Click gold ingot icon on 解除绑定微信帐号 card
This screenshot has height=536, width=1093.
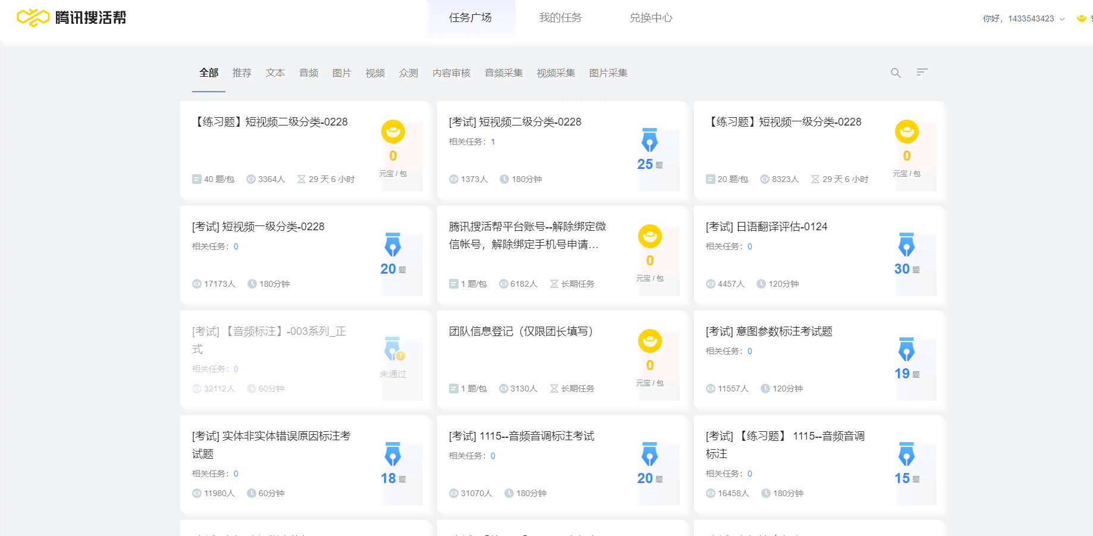[650, 236]
